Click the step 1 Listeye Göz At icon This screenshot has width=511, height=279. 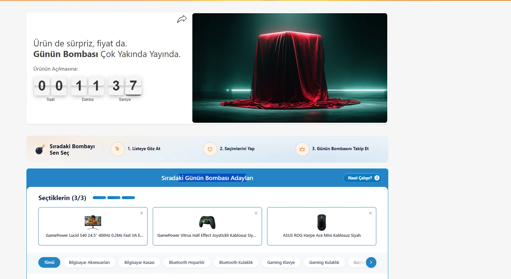[x=117, y=149]
